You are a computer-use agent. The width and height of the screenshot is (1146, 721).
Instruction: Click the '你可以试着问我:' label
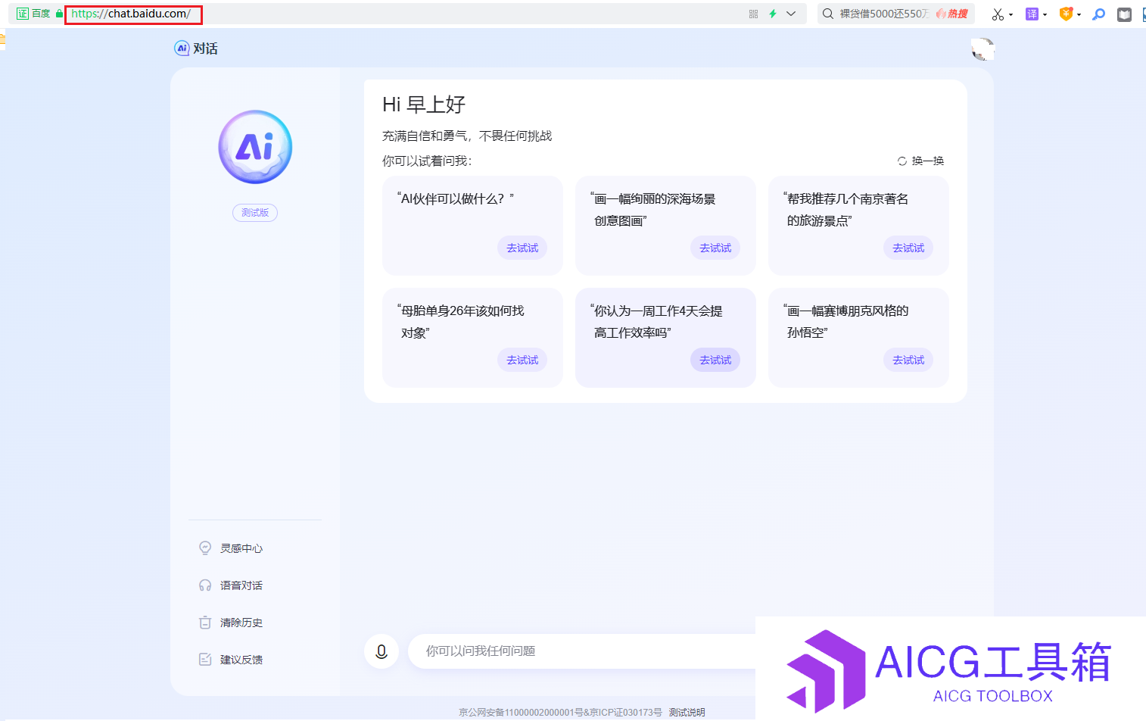pos(427,161)
